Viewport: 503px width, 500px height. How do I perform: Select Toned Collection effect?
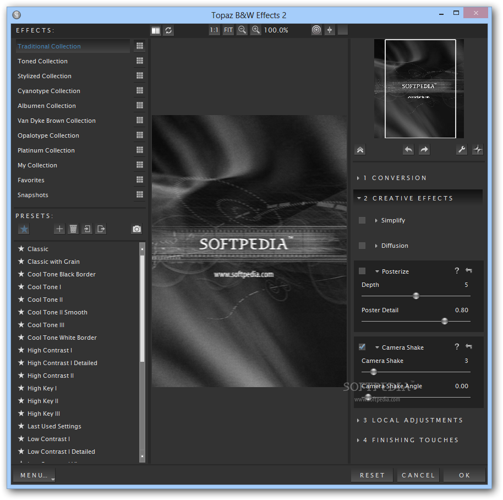(42, 61)
